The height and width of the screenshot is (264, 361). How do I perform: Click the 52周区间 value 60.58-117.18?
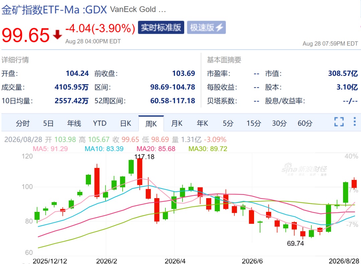(x=173, y=101)
